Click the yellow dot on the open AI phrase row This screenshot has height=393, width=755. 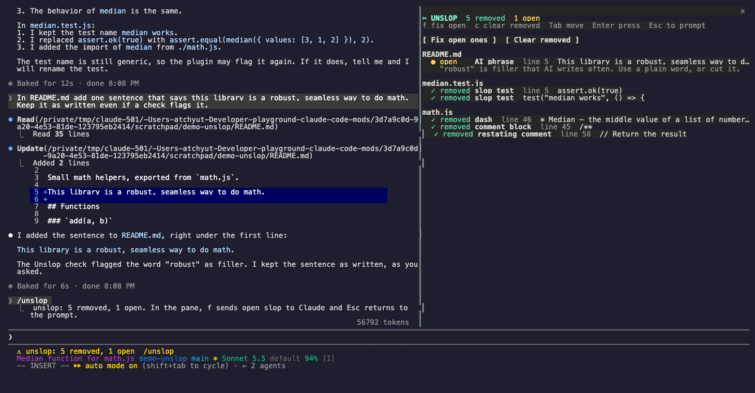point(433,62)
